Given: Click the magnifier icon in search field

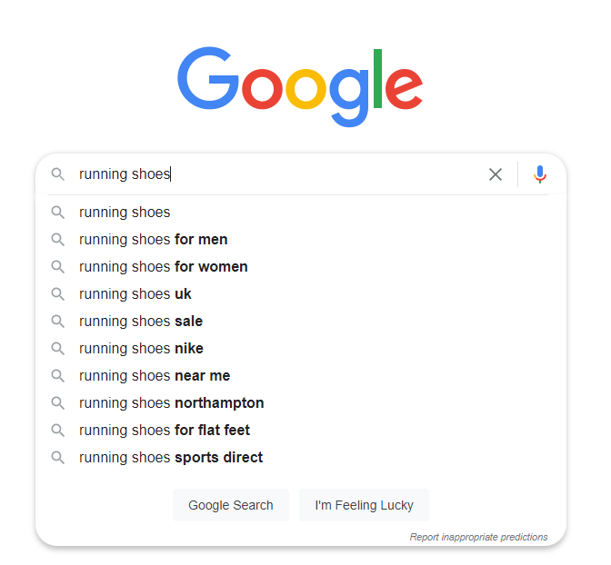Looking at the screenshot, I should pyautogui.click(x=58, y=174).
